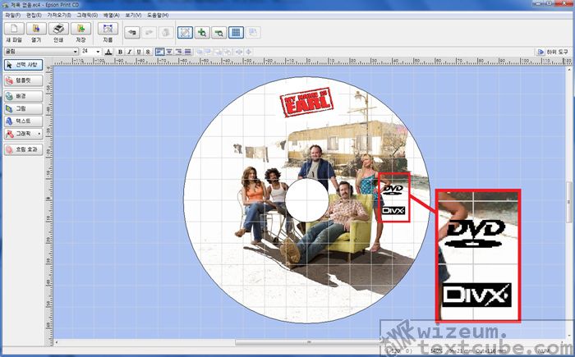Select the 텍스트 (Text) tool
Viewport: 575px width, 357px height.
[x=24, y=121]
